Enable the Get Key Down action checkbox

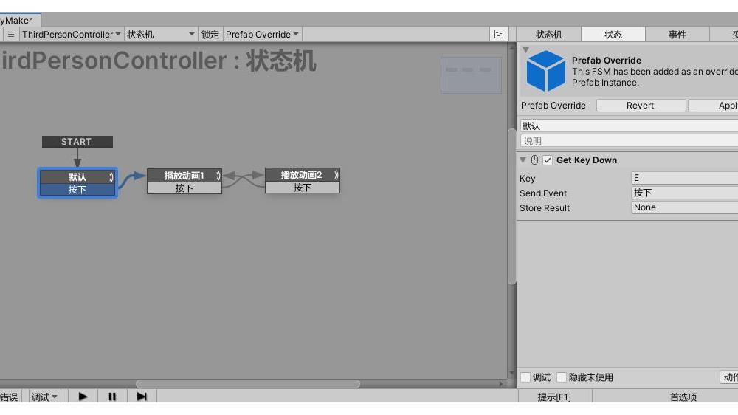(x=548, y=160)
